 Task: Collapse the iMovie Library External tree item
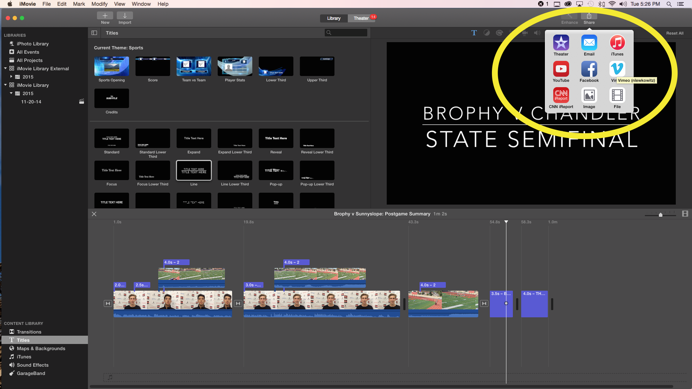(5, 68)
